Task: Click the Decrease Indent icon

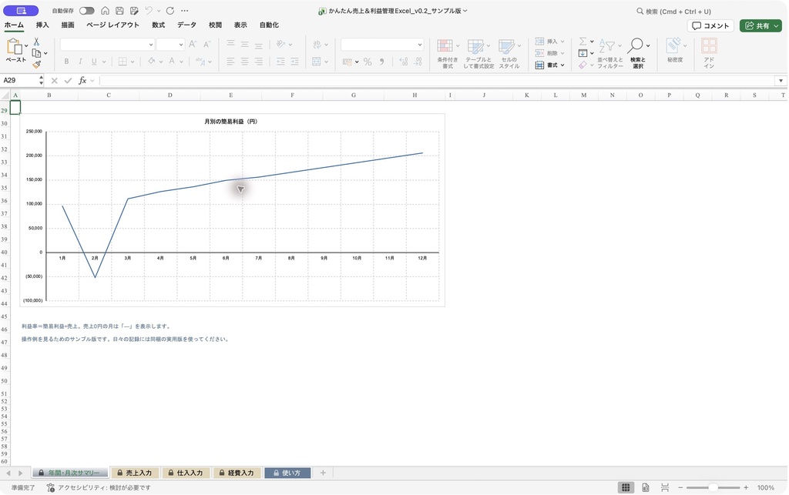Action: point(280,62)
